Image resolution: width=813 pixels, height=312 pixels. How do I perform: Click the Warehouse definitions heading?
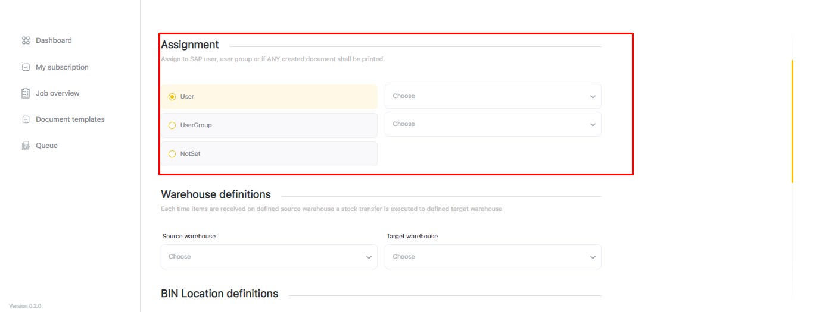pos(216,194)
